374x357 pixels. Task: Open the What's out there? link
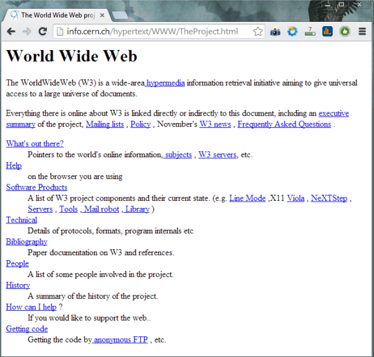[x=35, y=144]
